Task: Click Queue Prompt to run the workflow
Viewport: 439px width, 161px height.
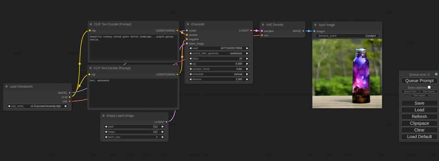Action: coord(419,81)
